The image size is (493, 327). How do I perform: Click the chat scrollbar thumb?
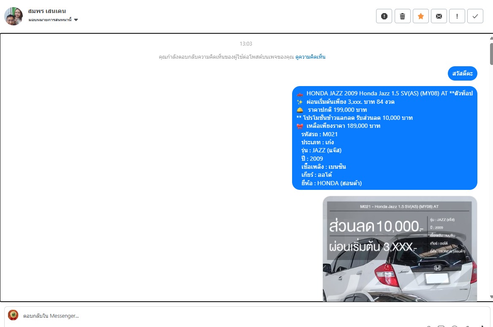491,54
